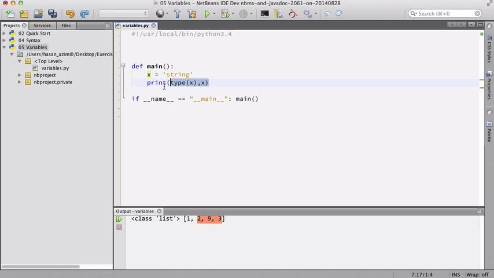
Task: Collapse the <Top Level> package
Action: point(20,61)
